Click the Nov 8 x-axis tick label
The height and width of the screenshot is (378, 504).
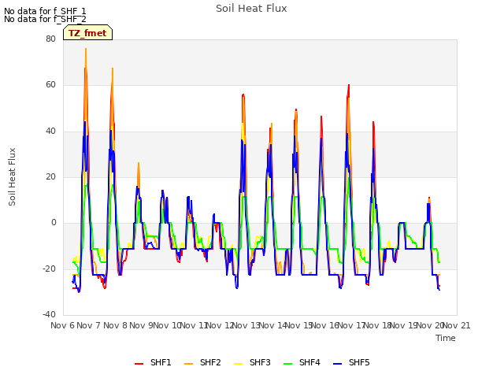115,325
